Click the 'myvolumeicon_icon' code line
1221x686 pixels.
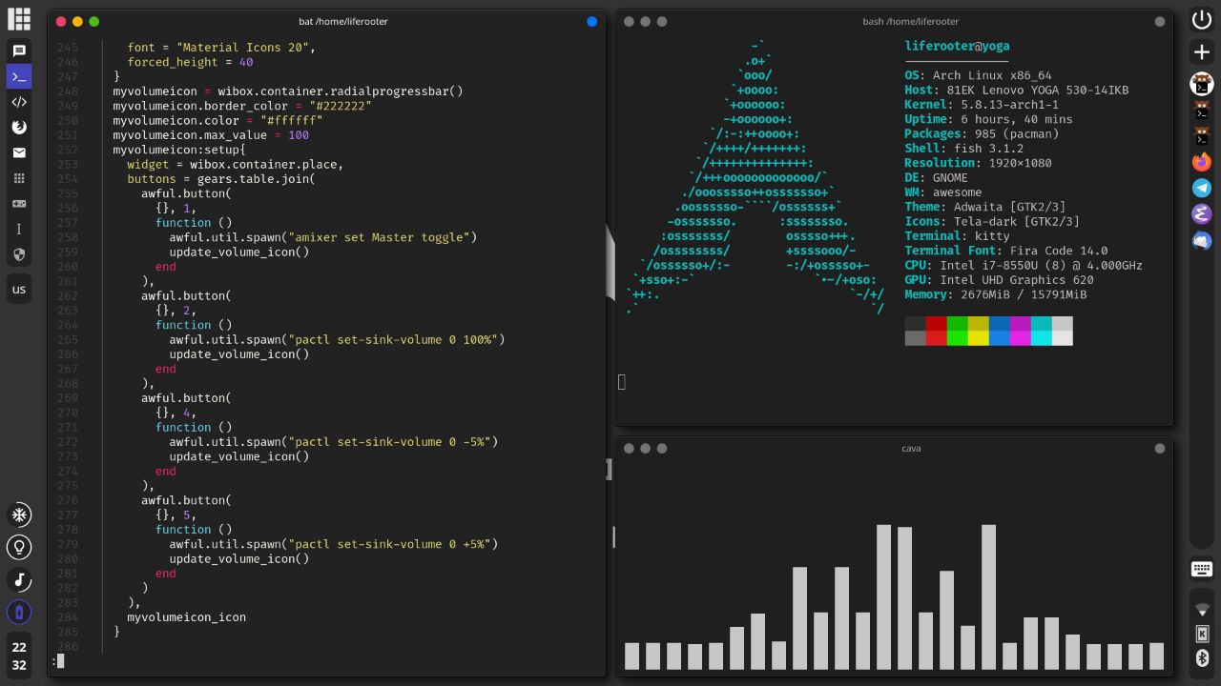pos(186,617)
